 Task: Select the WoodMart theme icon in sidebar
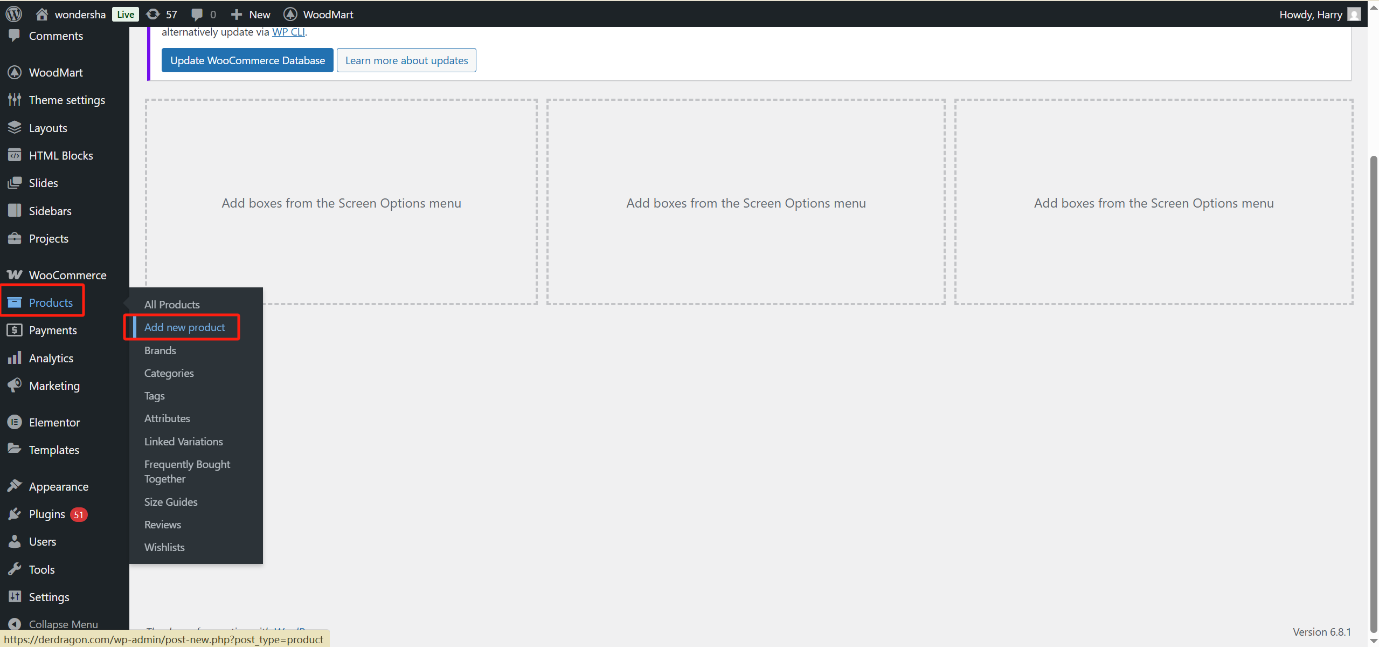point(14,72)
